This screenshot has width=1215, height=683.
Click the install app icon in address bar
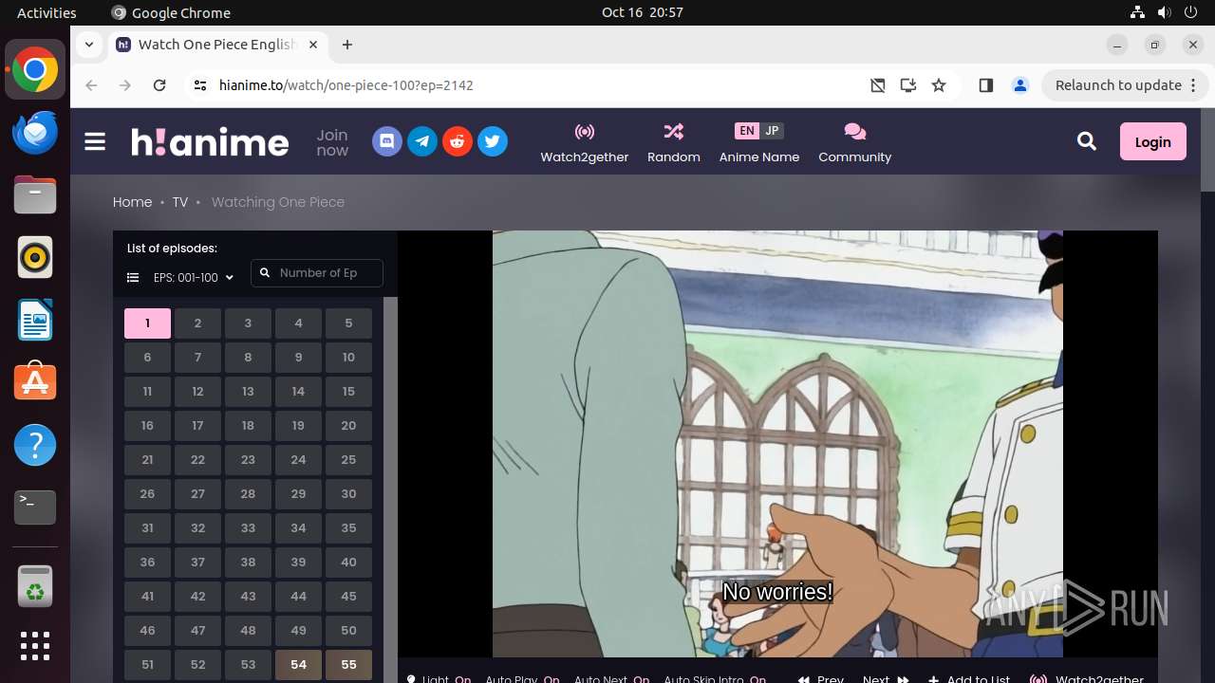(x=908, y=85)
